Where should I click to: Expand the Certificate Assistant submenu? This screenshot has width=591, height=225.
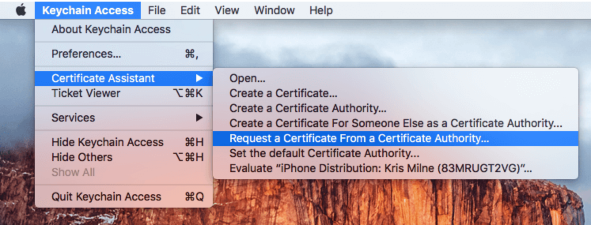click(x=124, y=78)
